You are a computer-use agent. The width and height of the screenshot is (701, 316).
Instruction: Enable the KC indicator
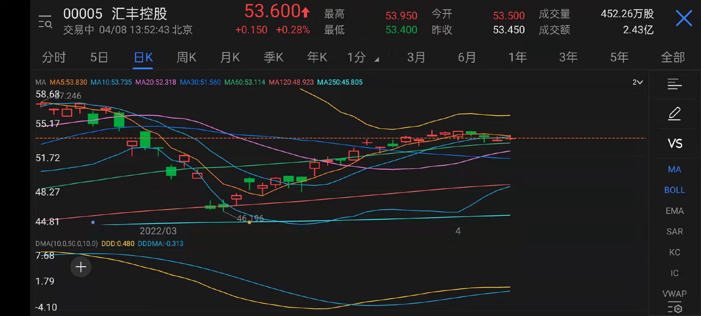[x=675, y=252]
